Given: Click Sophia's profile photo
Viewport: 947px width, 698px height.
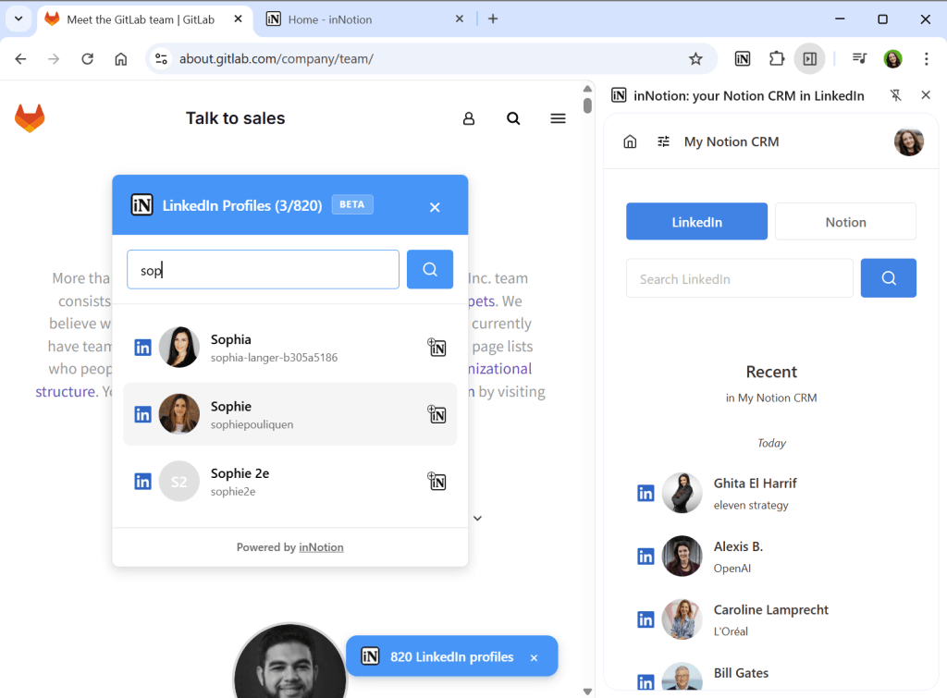Looking at the screenshot, I should pyautogui.click(x=178, y=348).
